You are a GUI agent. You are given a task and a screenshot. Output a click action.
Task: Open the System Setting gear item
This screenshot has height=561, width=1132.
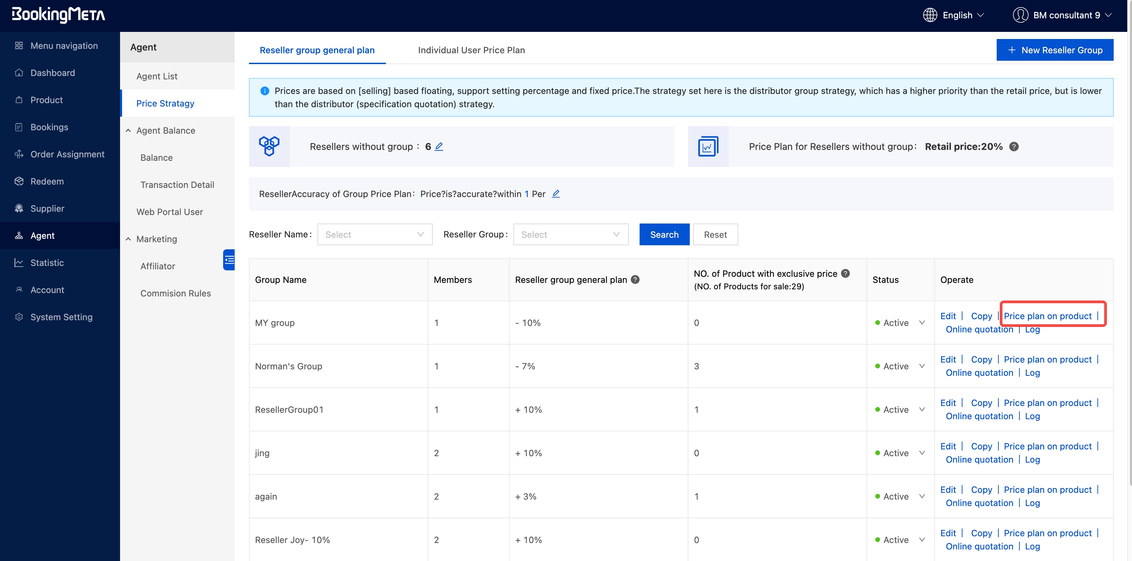pos(61,316)
